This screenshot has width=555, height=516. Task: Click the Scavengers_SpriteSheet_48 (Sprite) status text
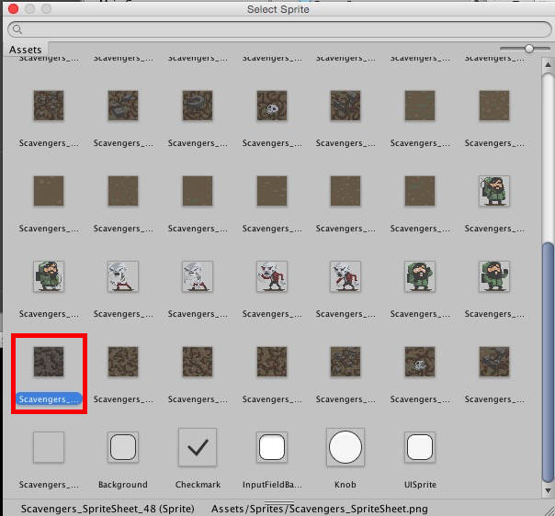pos(108,509)
